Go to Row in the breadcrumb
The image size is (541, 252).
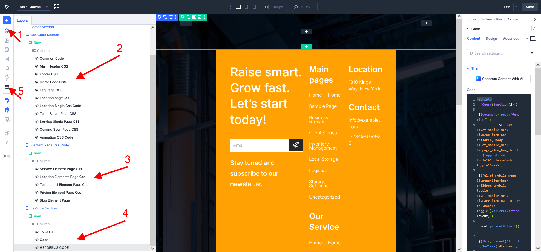[x=499, y=19]
